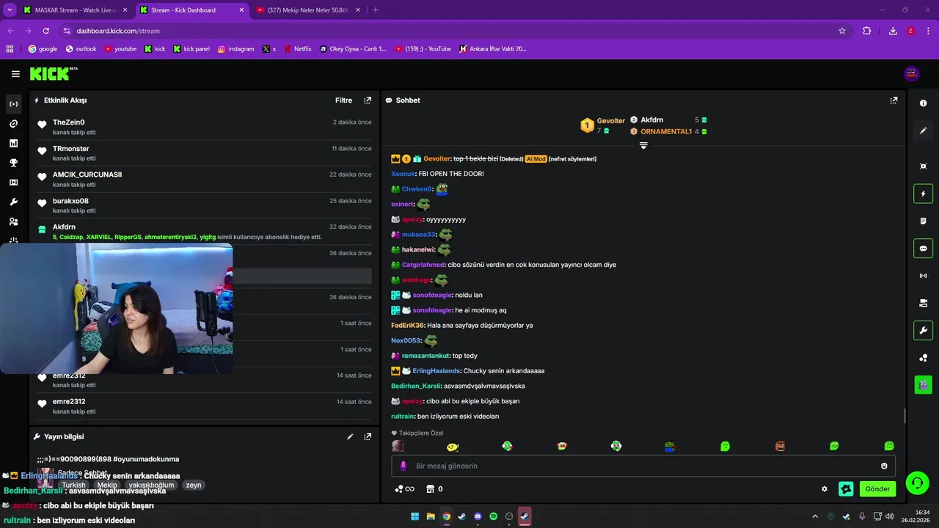Viewport: 939px width, 528px height.
Task: Click username ramazantankut in chat
Action: click(x=425, y=356)
